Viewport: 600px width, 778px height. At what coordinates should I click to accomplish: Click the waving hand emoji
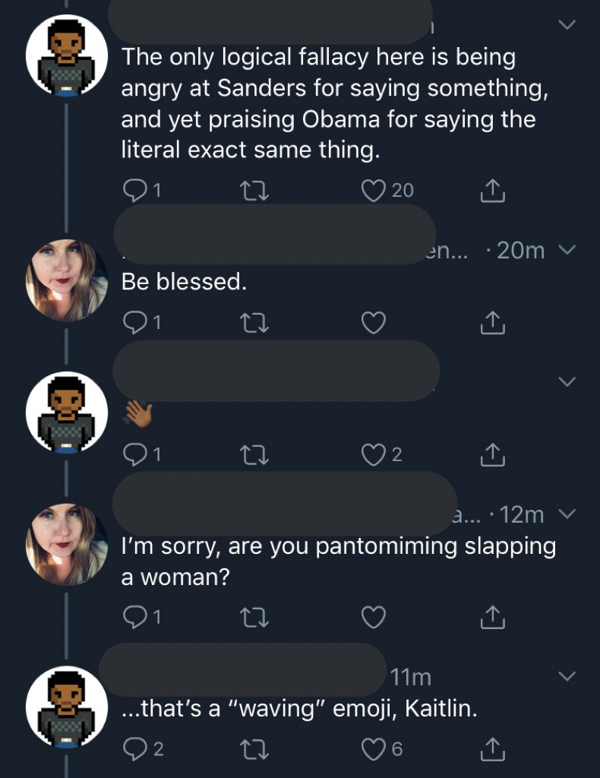coord(137,413)
